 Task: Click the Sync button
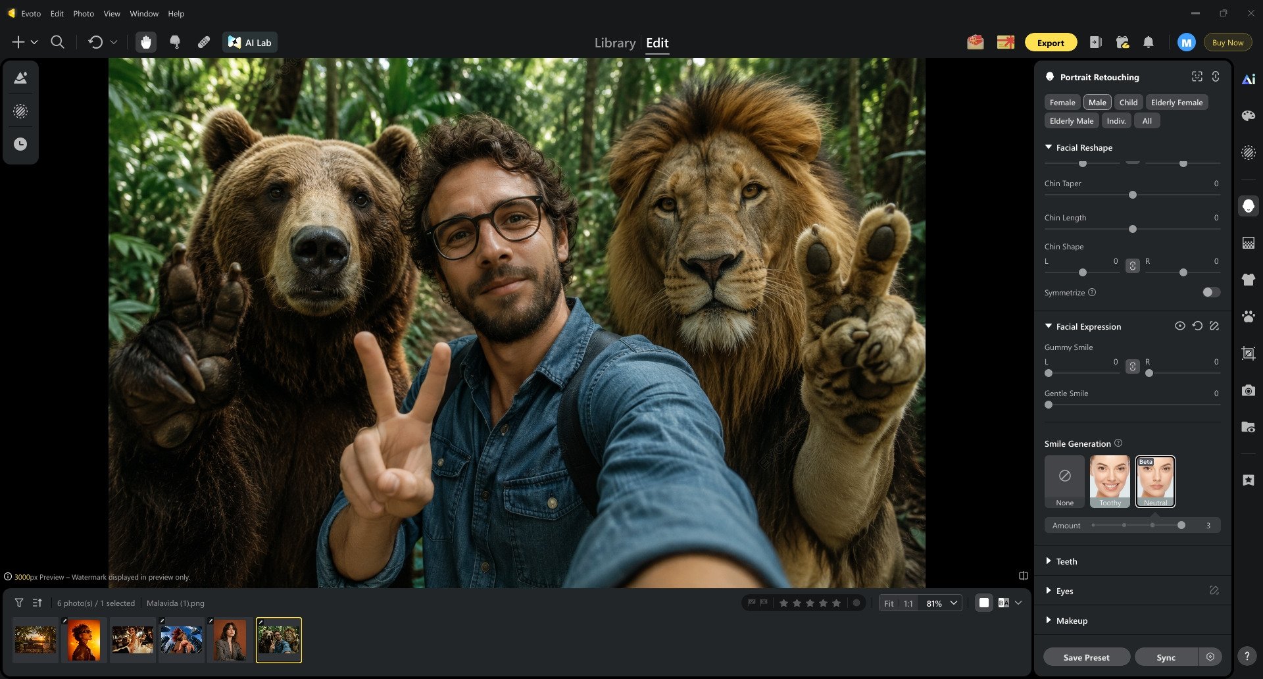coord(1166,657)
